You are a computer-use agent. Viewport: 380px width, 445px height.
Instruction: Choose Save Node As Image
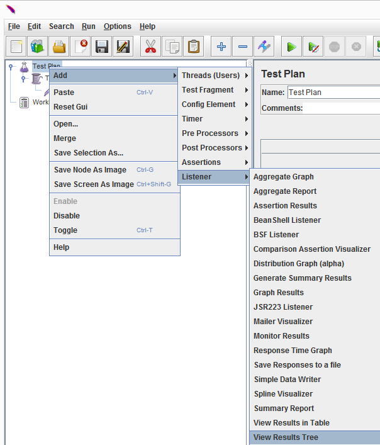coord(115,170)
